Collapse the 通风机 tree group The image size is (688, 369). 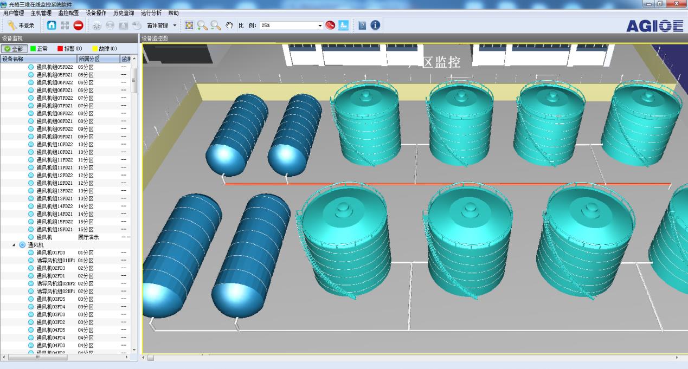point(15,245)
